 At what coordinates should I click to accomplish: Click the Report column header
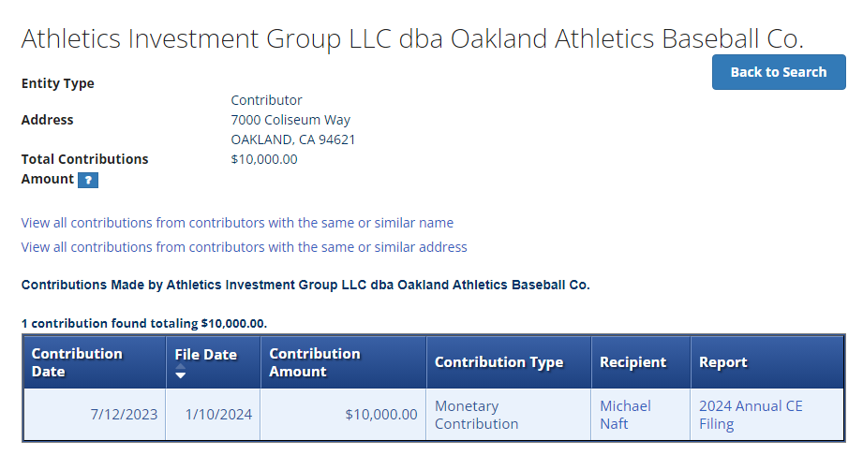click(x=723, y=362)
